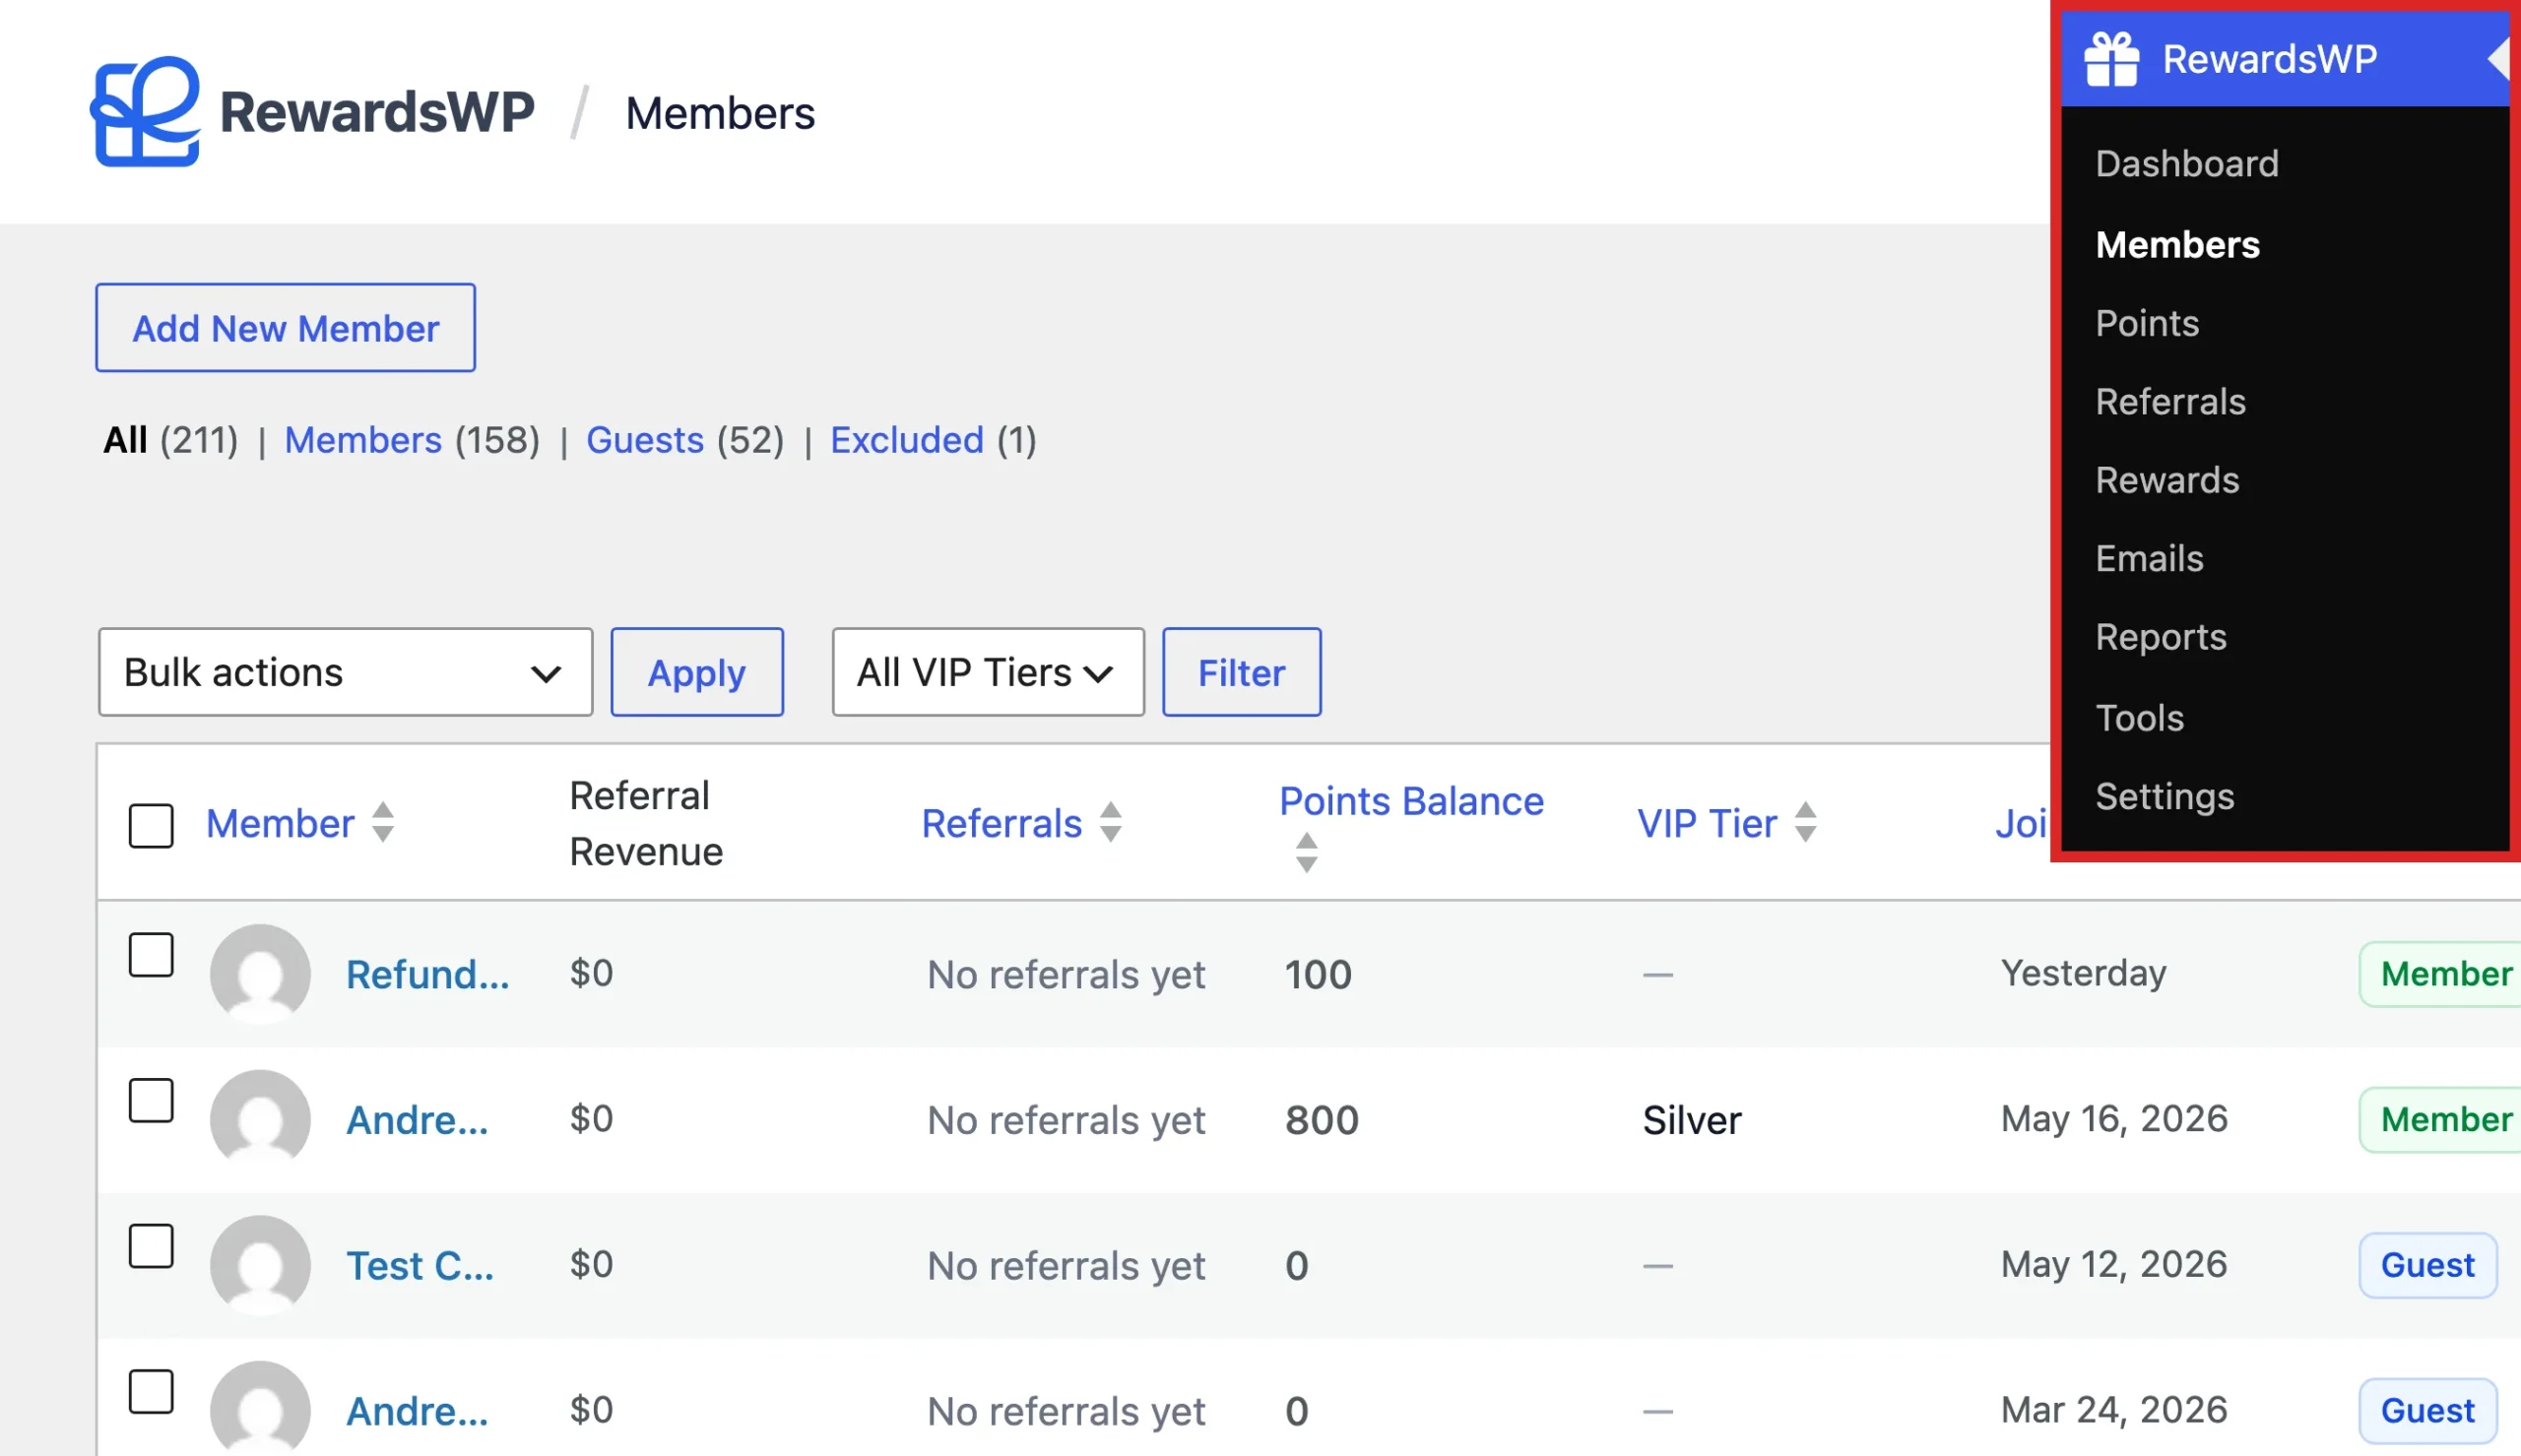Open Emails in the sidebar menu

[x=2149, y=558]
